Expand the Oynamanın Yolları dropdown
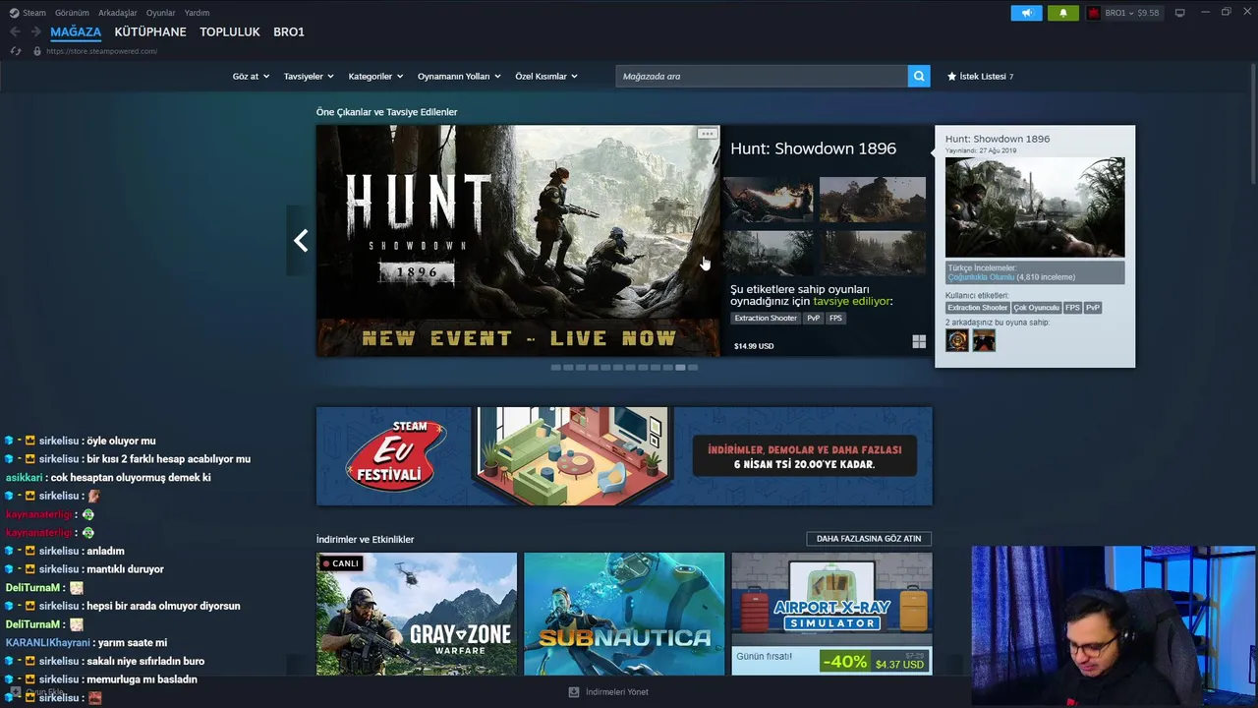 pyautogui.click(x=459, y=76)
